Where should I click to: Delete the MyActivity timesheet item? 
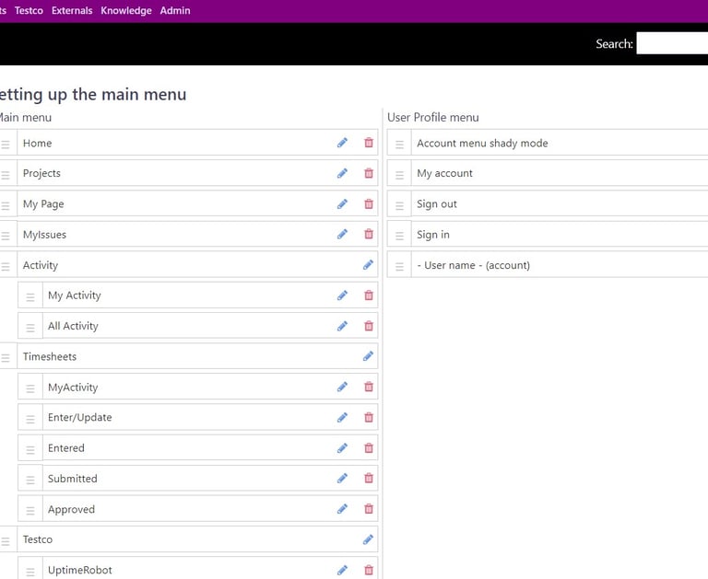tap(369, 387)
